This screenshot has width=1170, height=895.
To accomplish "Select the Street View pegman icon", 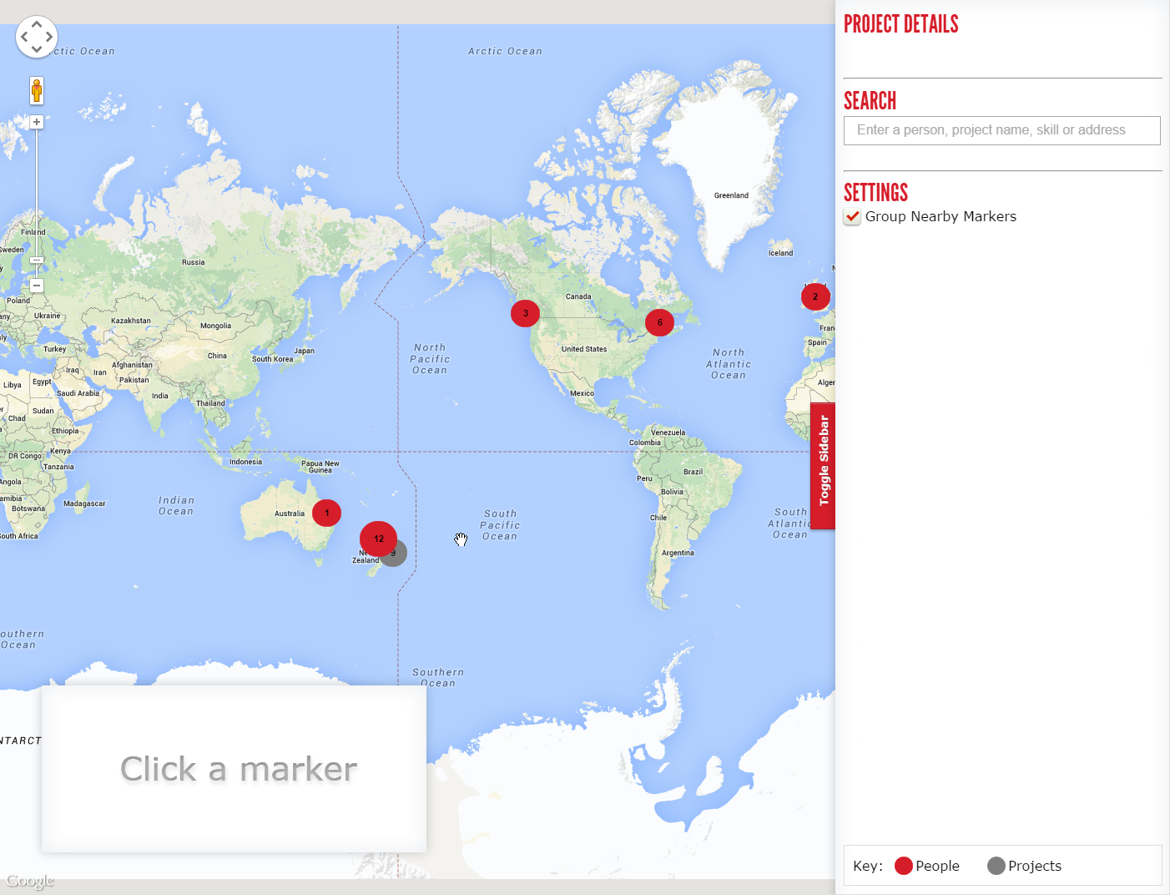I will coord(37,90).
